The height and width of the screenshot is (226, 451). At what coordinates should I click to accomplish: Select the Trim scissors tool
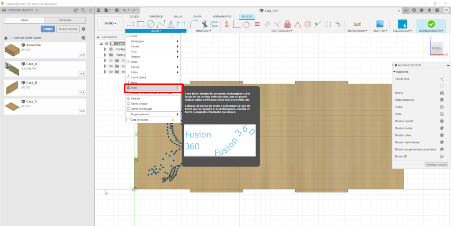click(204, 24)
